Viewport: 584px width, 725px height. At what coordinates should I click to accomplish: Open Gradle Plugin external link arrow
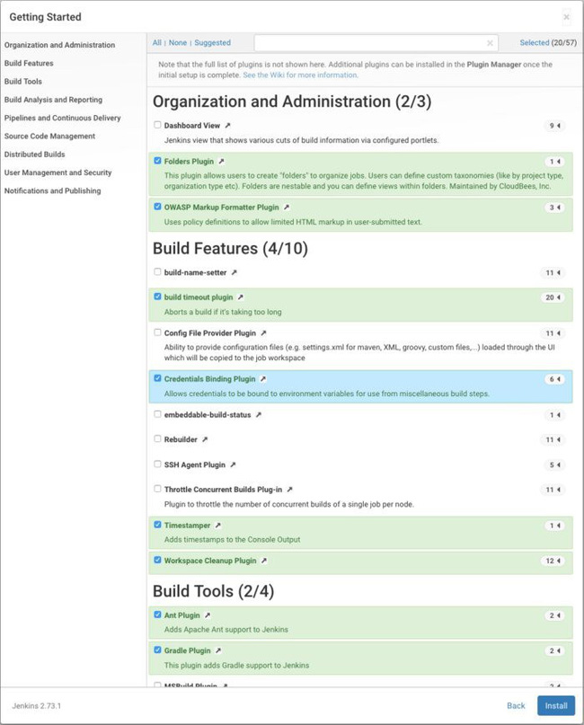click(x=217, y=650)
